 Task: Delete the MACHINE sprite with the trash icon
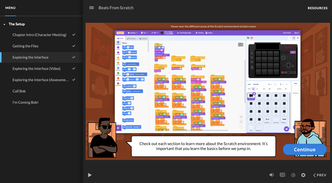coord(254,94)
